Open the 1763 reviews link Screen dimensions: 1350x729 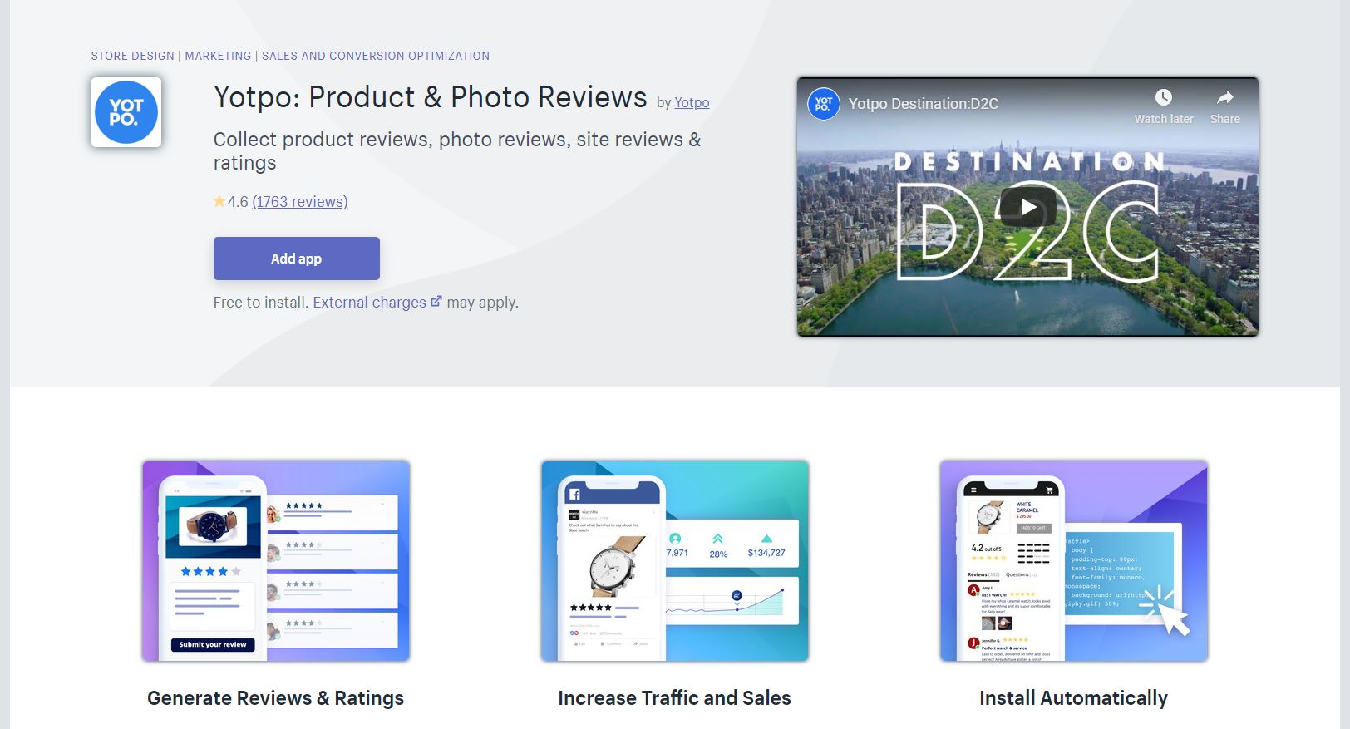click(x=300, y=202)
